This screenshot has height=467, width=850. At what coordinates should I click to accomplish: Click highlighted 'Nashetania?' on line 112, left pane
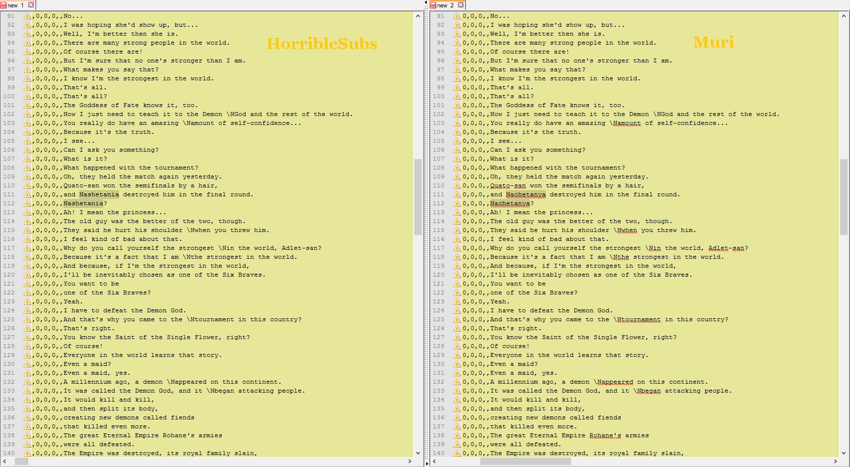click(x=85, y=204)
